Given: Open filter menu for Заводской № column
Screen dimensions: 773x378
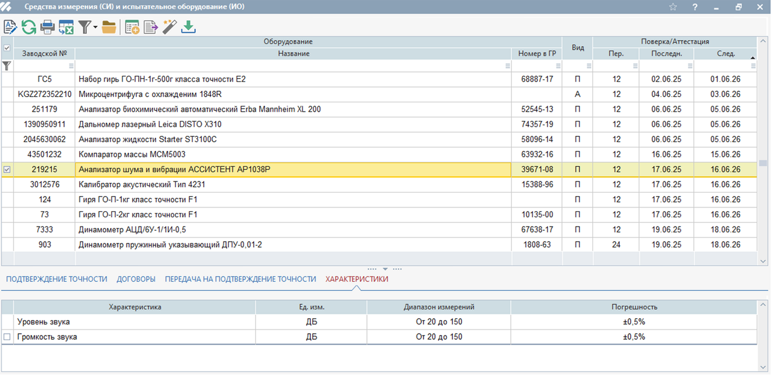Looking at the screenshot, I should click(71, 65).
